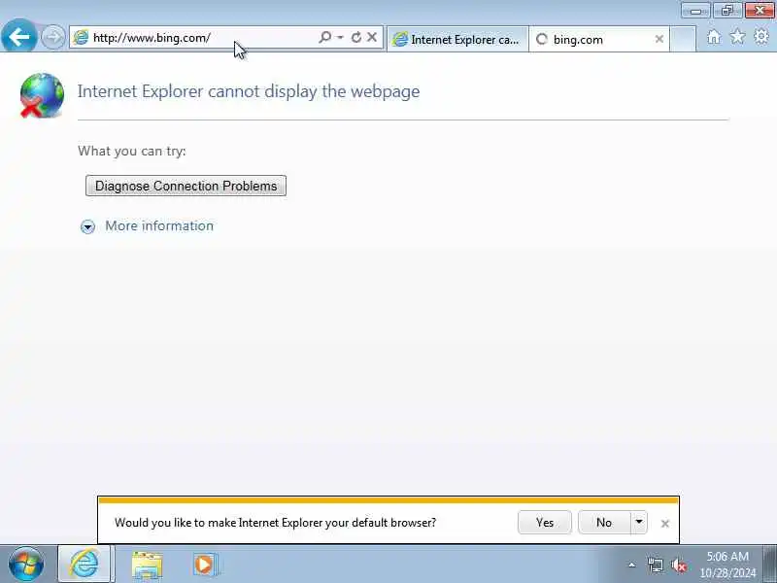Stop loading with the address bar X

click(372, 37)
